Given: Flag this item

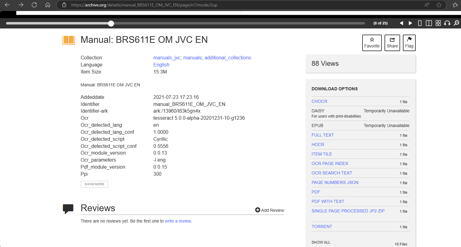Looking at the screenshot, I should pos(409,43).
